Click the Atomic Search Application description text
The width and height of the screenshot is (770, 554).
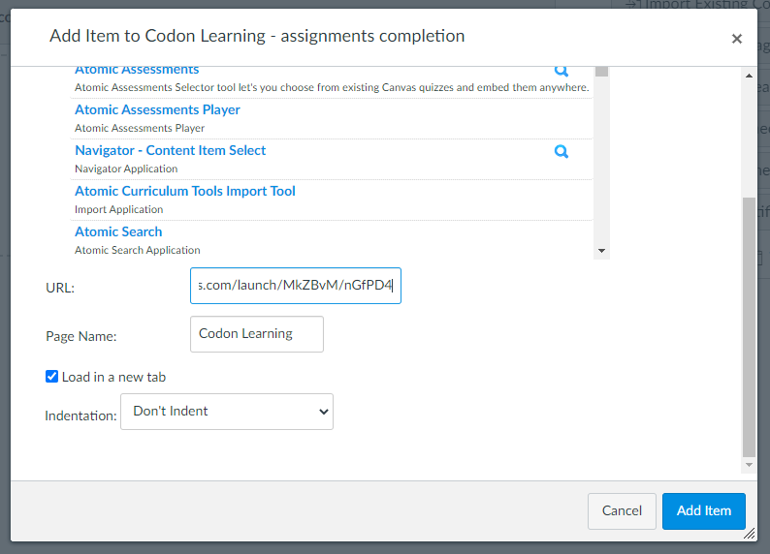(138, 250)
